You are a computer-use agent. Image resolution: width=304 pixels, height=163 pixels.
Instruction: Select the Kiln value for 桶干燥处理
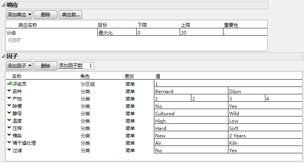pyautogui.click(x=265, y=143)
